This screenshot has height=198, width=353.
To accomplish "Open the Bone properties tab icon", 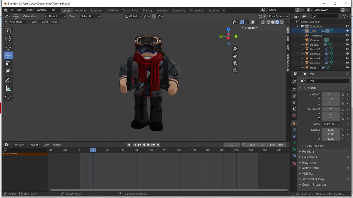I will pyautogui.click(x=294, y=149).
